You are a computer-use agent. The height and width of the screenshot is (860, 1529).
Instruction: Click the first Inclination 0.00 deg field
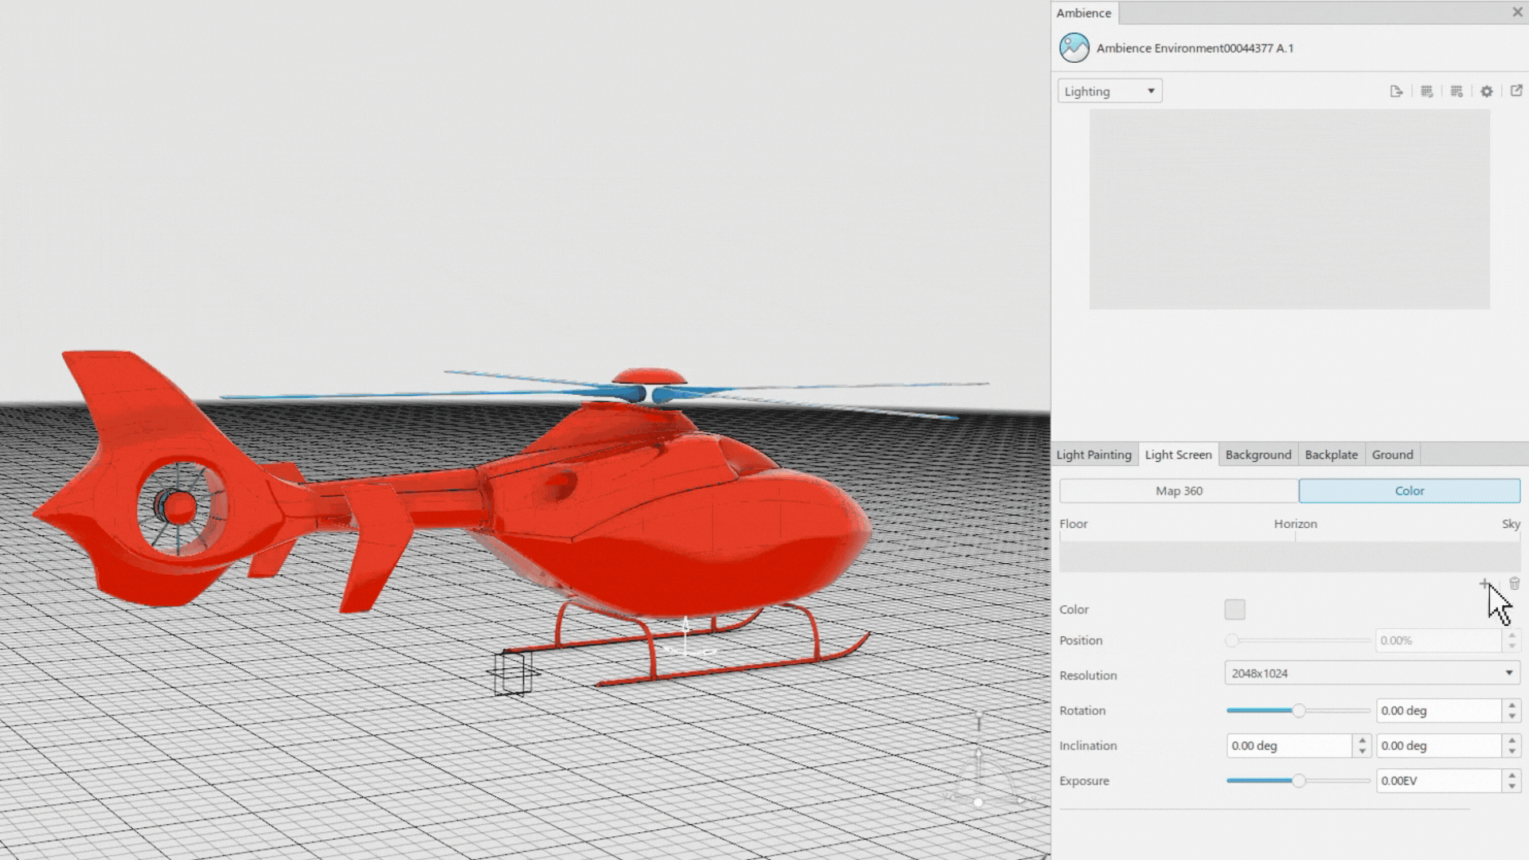click(1289, 745)
